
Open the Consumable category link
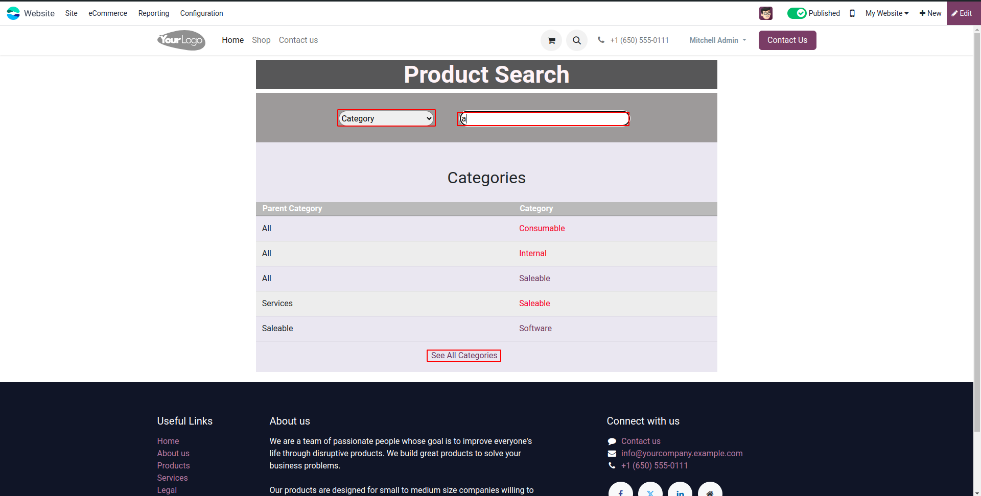coord(542,229)
